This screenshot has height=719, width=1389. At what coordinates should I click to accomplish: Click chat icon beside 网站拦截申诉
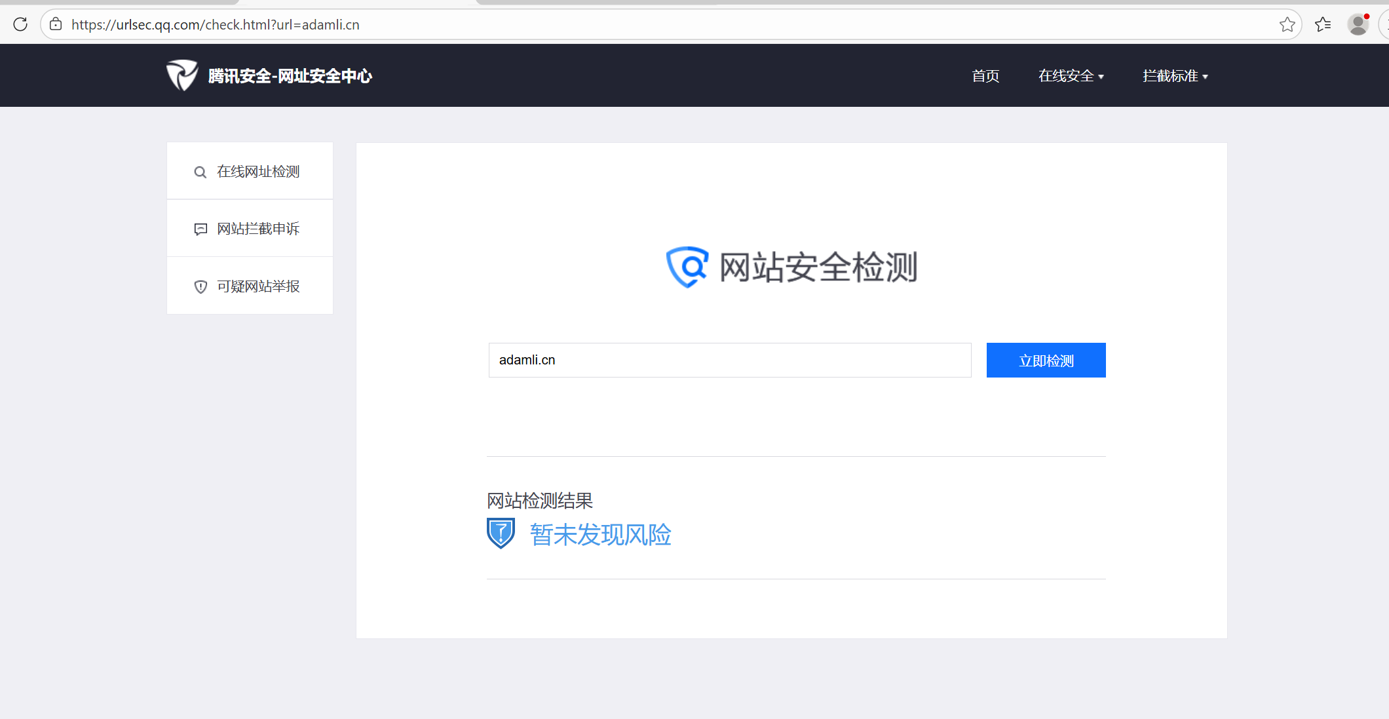[200, 229]
